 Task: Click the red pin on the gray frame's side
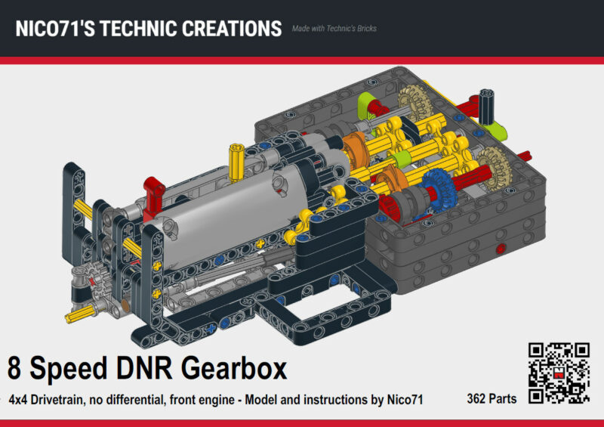point(497,249)
